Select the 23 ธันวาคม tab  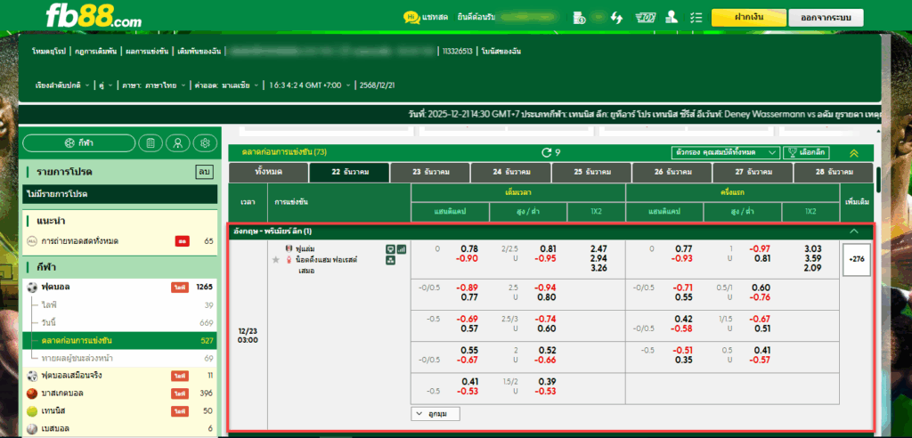click(430, 173)
